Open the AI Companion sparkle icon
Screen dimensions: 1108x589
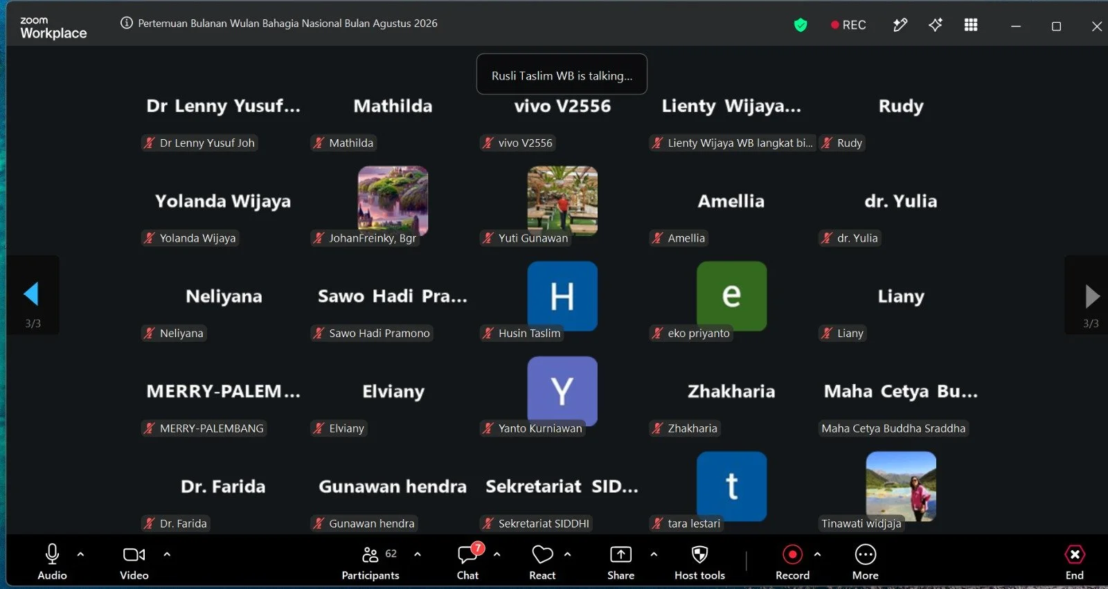[936, 26]
